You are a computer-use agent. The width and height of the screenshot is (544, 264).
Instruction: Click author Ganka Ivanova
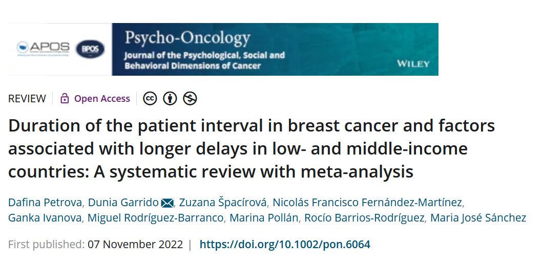pos(45,217)
